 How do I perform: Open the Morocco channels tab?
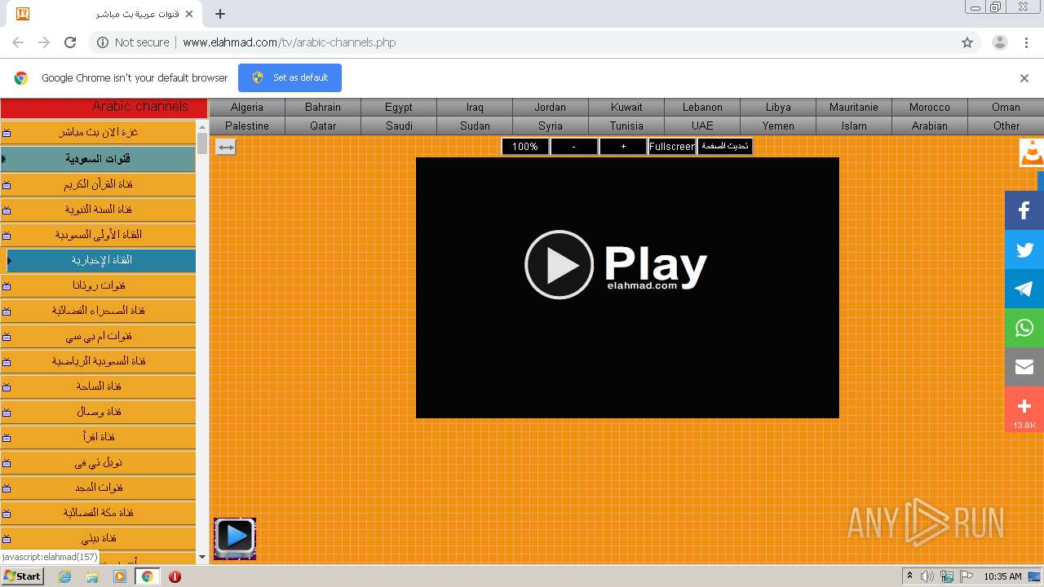930,107
